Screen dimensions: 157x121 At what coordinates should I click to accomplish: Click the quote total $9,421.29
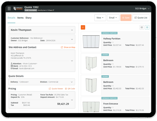63,104
